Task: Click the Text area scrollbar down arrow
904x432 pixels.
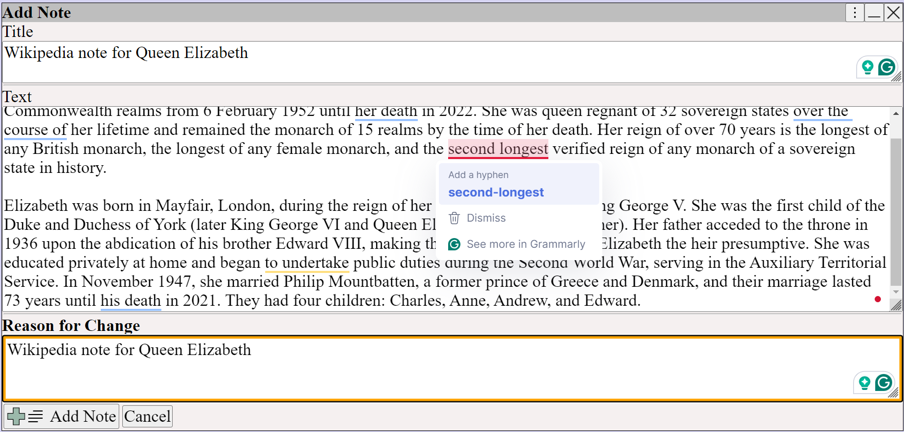Action: click(896, 291)
